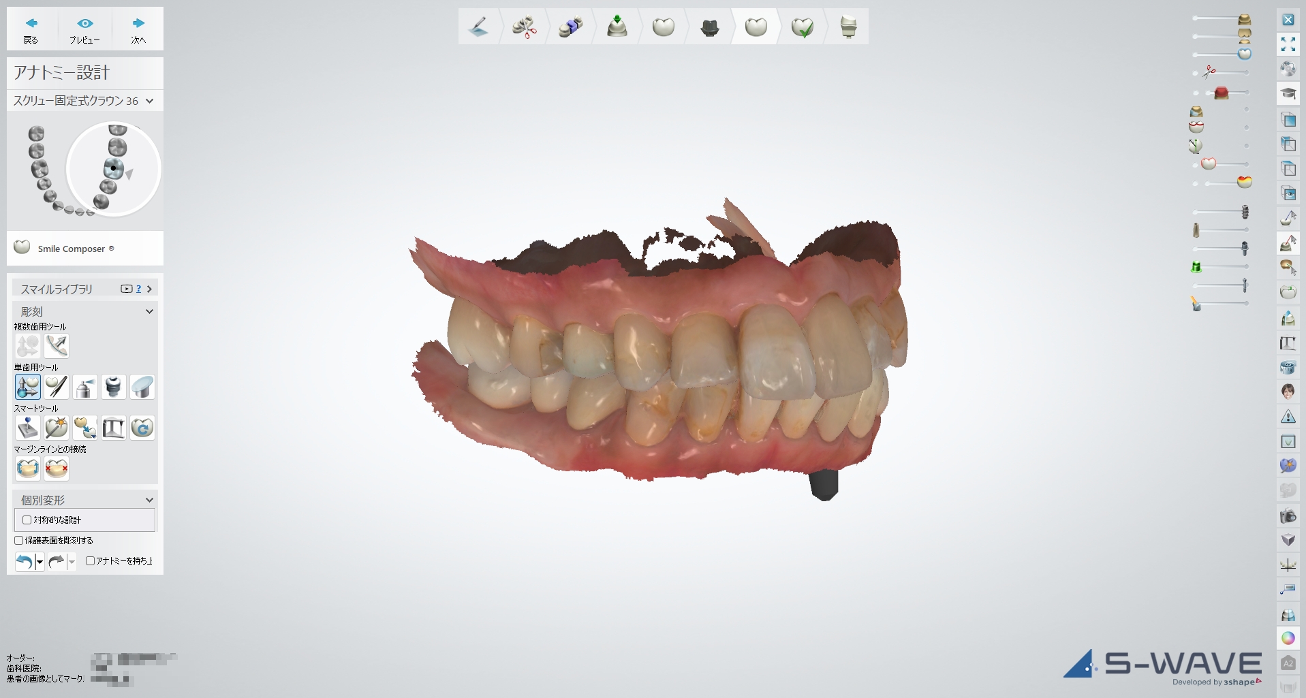Open the color wheel settings icon
This screenshot has width=1306, height=698.
[x=1288, y=638]
